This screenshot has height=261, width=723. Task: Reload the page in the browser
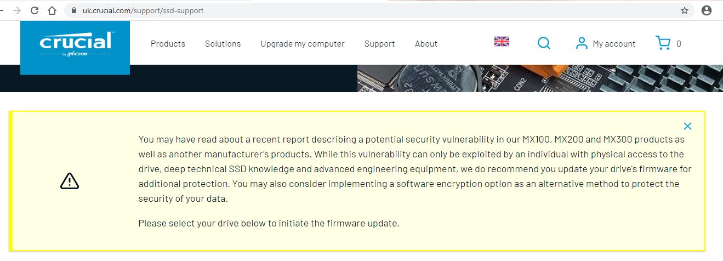tap(34, 10)
